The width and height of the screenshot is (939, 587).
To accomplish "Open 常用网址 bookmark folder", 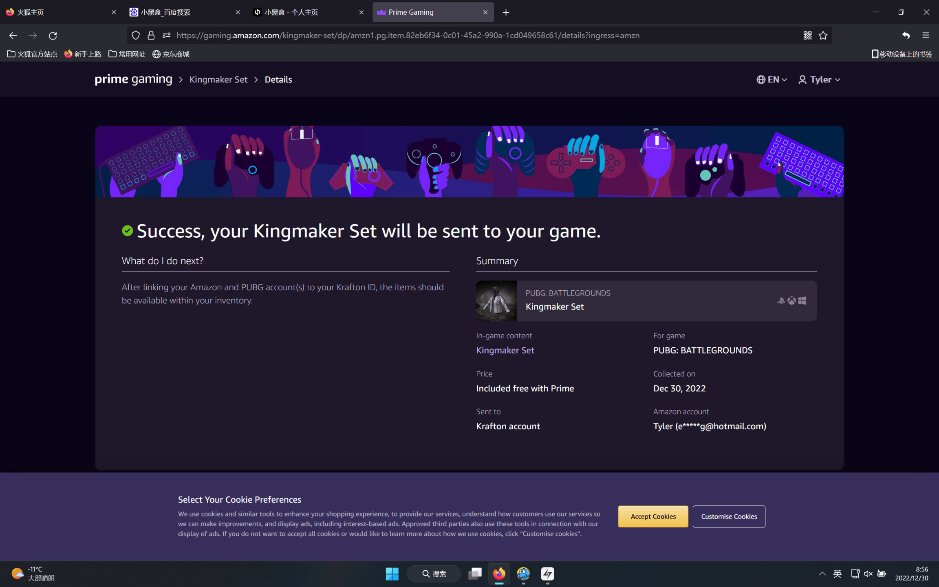I will tap(127, 54).
